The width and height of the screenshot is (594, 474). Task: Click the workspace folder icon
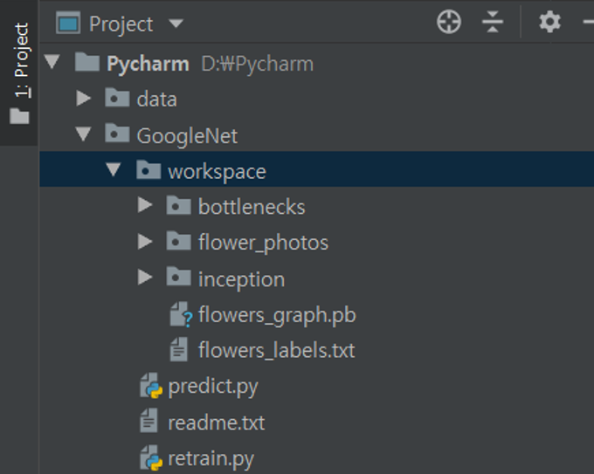pos(148,169)
